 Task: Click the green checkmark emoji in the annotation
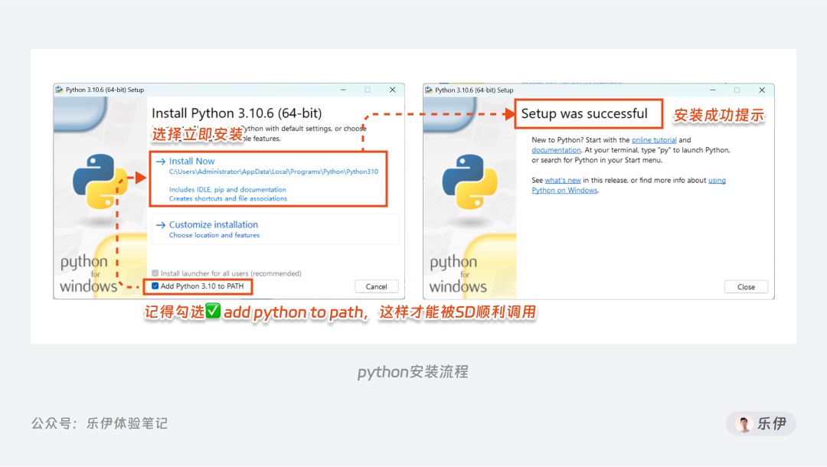click(213, 311)
